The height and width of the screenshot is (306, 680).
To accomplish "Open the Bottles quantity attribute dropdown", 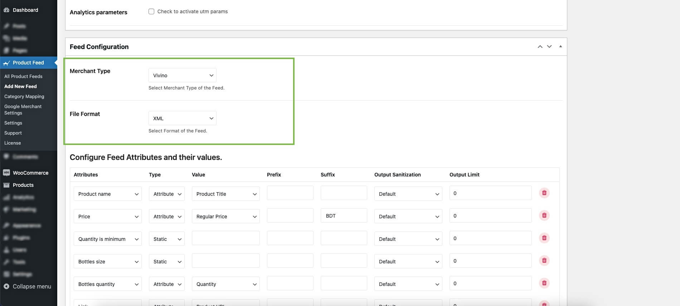I will [x=108, y=284].
